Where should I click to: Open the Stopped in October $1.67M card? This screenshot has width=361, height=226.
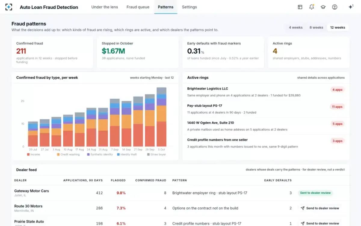pos(137,52)
